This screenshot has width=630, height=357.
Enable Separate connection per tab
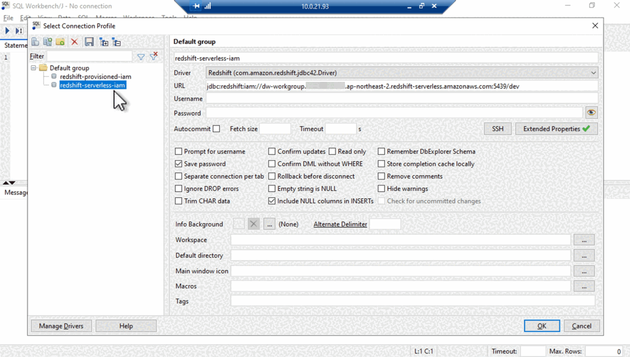[x=178, y=176]
